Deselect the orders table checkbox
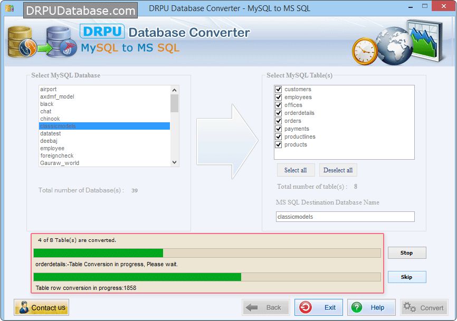 click(x=278, y=121)
